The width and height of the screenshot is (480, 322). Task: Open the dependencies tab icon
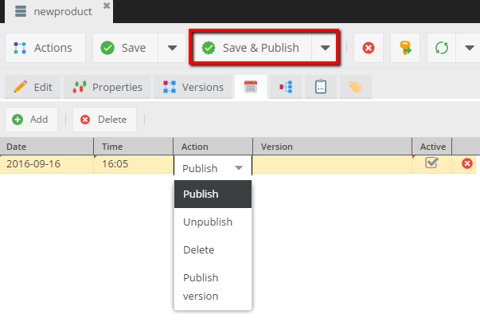point(286,87)
